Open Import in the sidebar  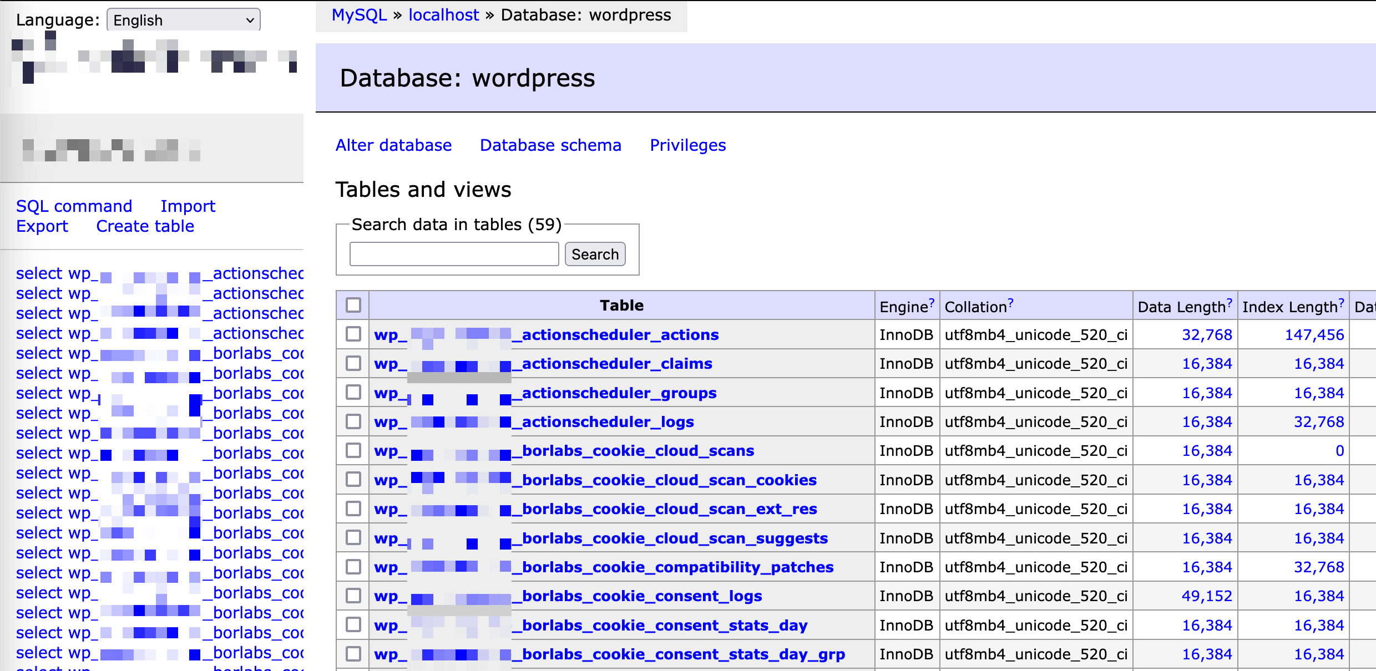click(188, 206)
